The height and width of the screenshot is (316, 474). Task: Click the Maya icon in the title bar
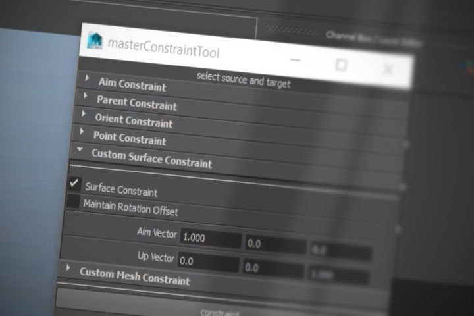point(95,41)
